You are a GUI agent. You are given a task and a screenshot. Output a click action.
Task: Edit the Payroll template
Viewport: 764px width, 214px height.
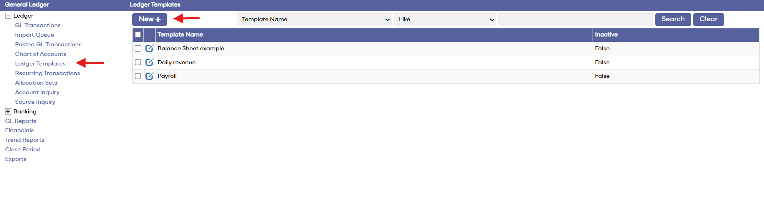click(149, 76)
